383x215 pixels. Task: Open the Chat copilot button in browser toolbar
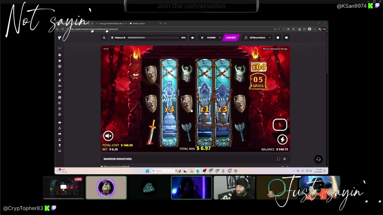click(x=322, y=29)
